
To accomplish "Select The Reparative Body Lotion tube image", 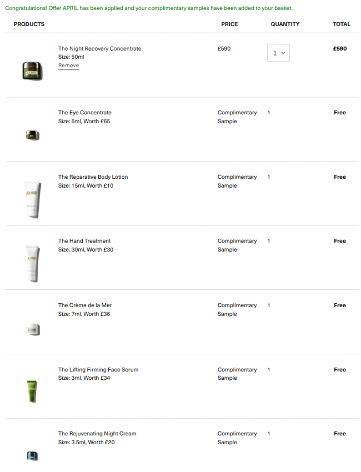I will click(x=32, y=199).
